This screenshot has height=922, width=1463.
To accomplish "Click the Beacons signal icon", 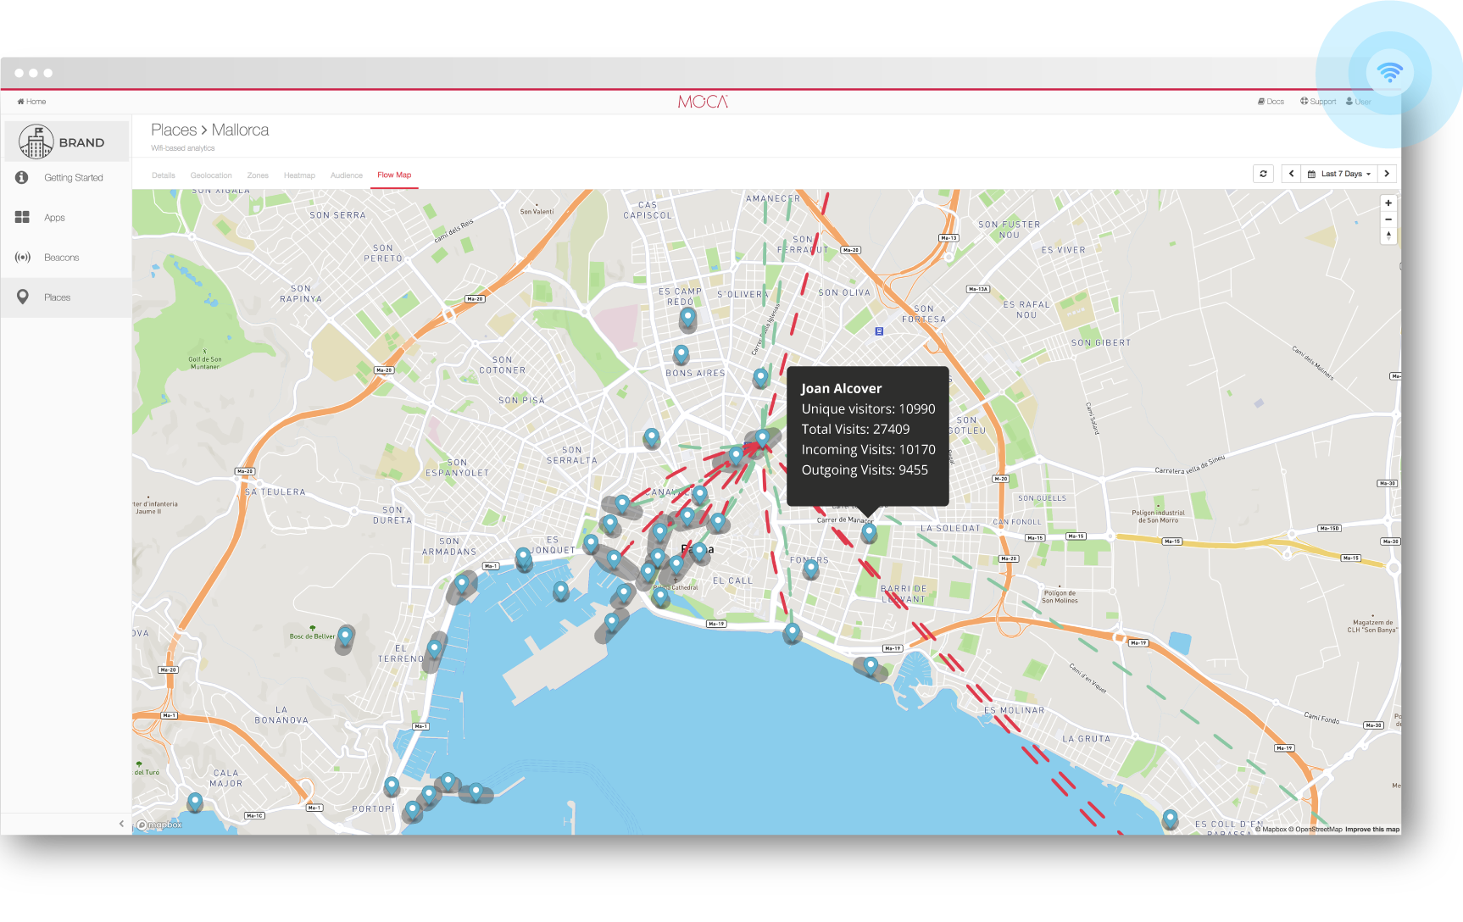I will [x=23, y=257].
